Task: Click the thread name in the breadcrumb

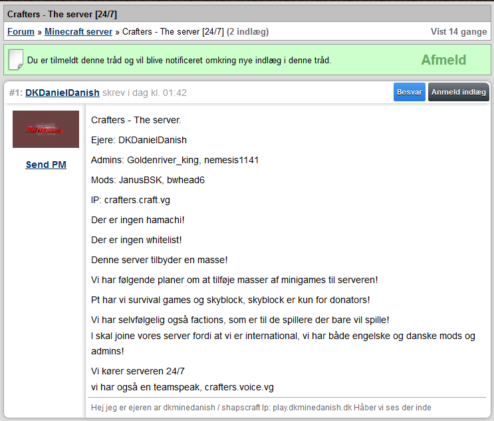Action: [173, 31]
